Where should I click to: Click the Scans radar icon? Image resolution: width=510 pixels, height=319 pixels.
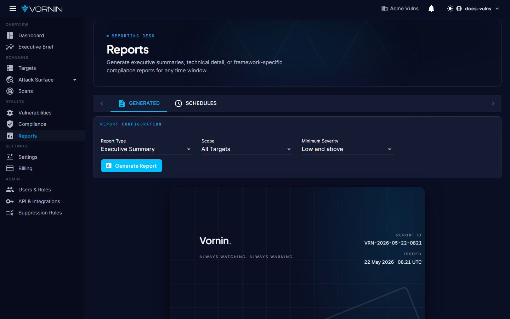click(x=10, y=91)
